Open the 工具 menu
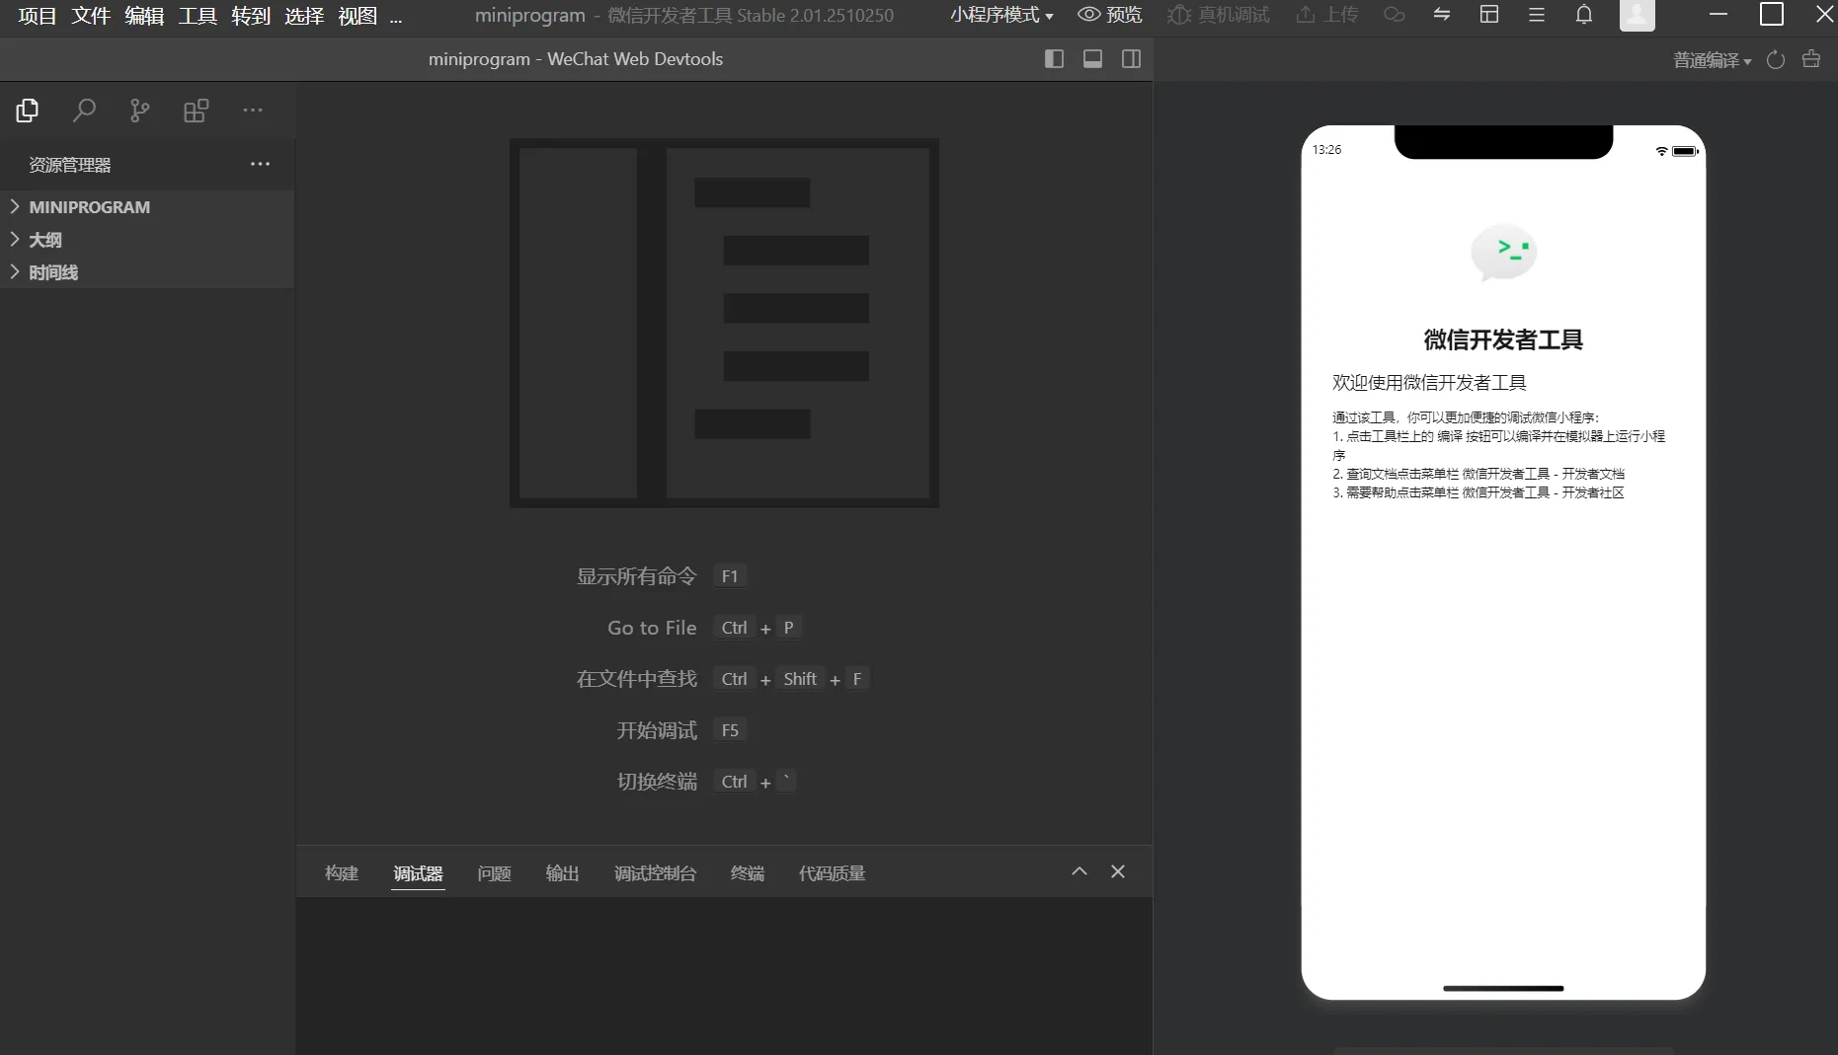The width and height of the screenshot is (1838, 1055). pos(197,16)
